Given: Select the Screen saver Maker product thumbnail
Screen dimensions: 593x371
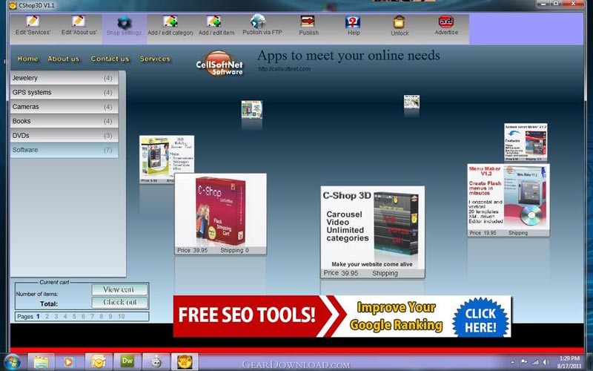Looking at the screenshot, I should click(526, 142).
